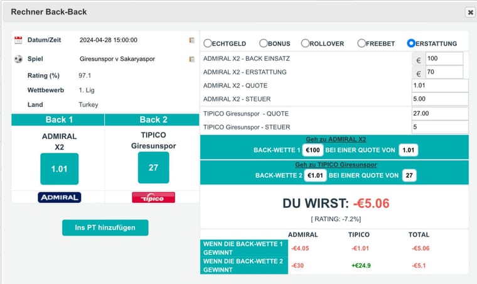Click the soccer ball icon beside Spiel
477x284 pixels.
tap(18, 59)
